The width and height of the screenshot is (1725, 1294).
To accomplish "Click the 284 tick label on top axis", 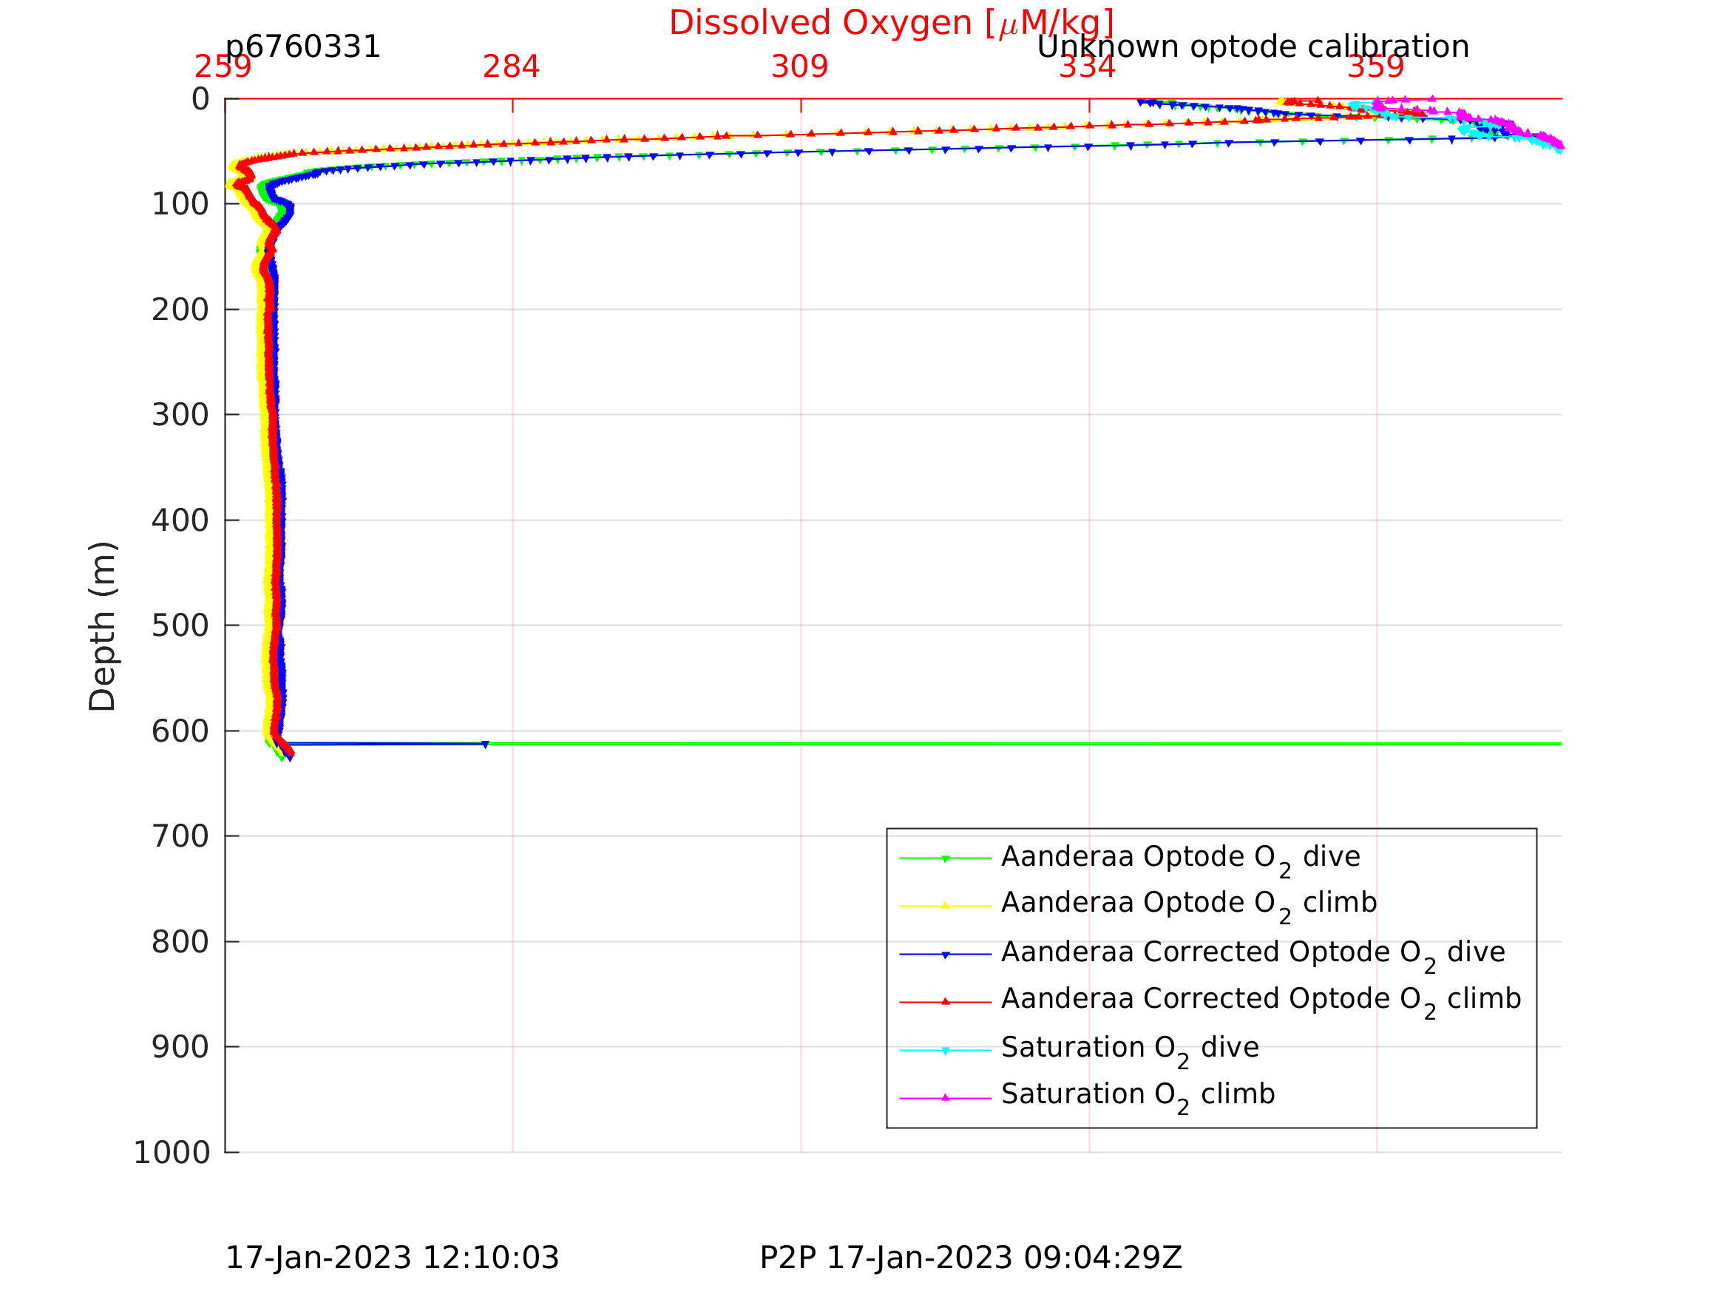I will pos(511,67).
